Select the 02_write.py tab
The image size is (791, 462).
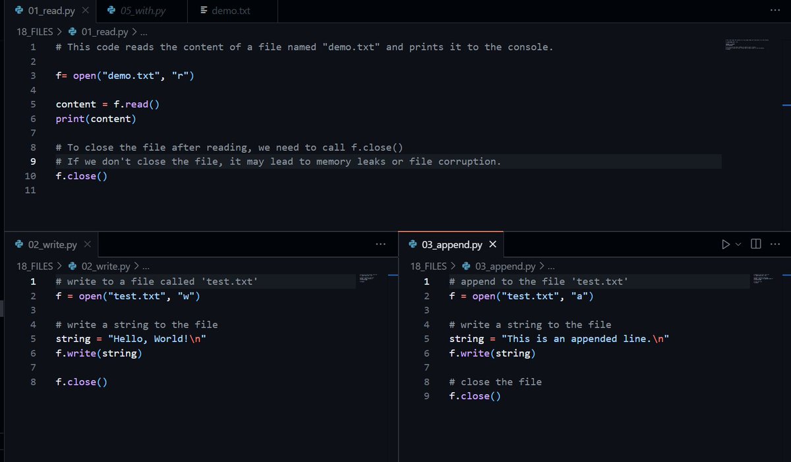pyautogui.click(x=53, y=245)
